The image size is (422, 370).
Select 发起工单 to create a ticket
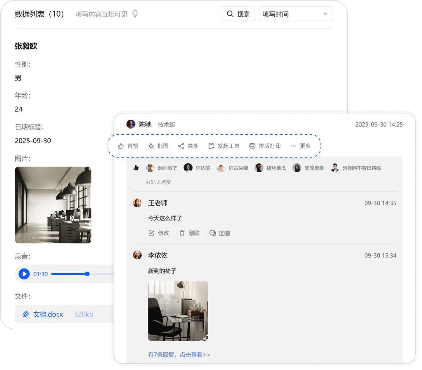click(224, 146)
